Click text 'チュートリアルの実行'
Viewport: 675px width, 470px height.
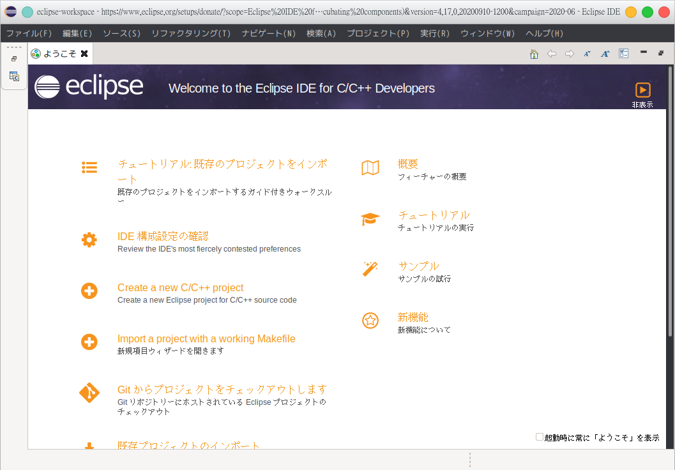436,227
